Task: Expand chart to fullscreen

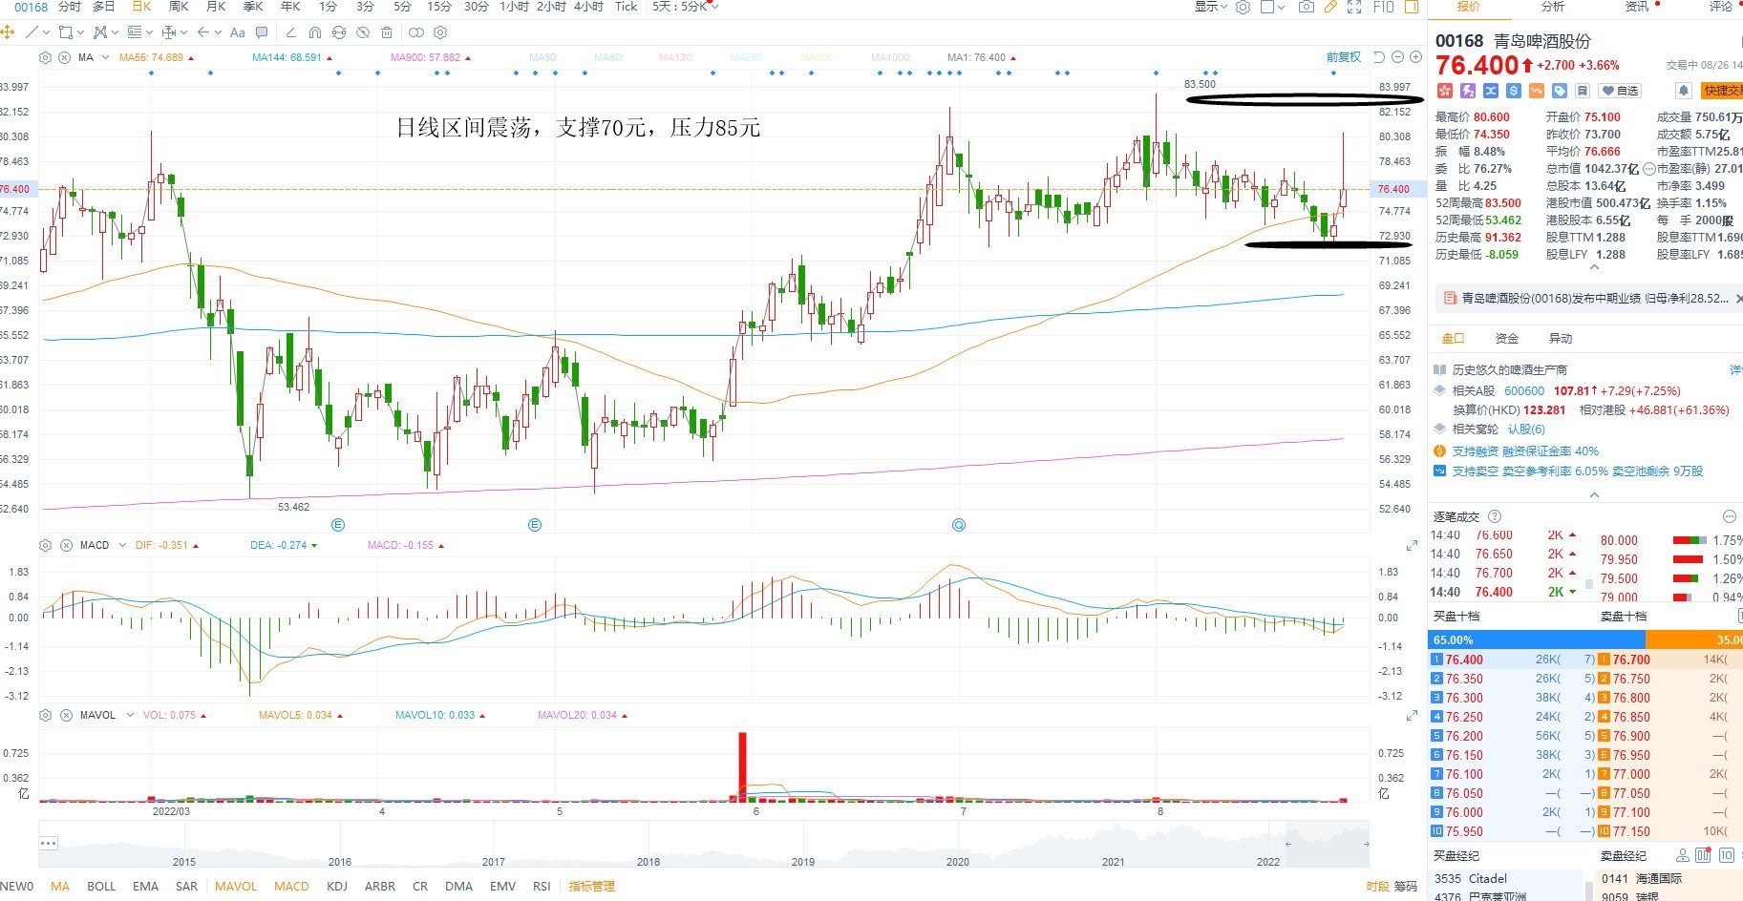Action: (1354, 7)
